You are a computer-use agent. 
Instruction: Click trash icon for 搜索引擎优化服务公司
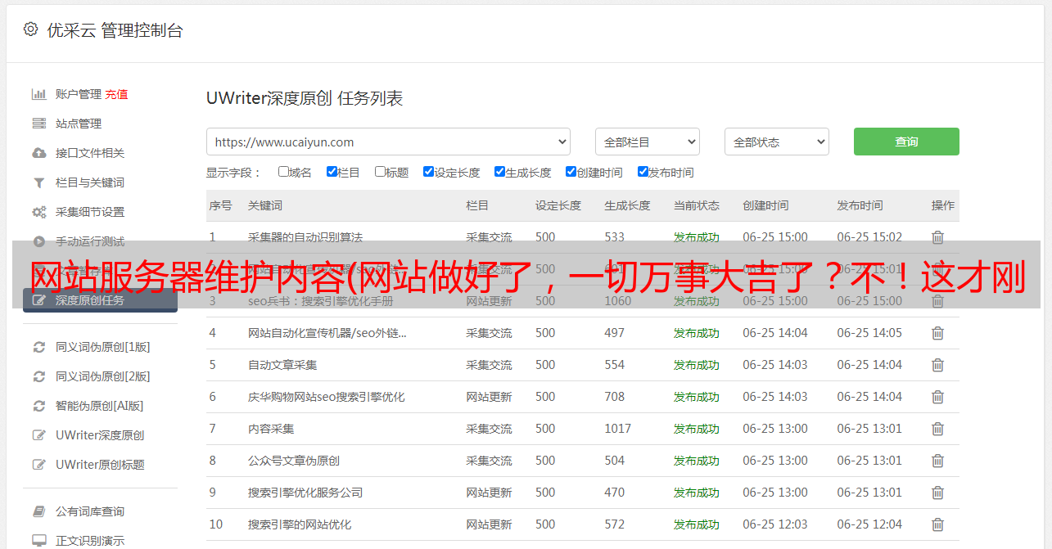[x=937, y=493]
